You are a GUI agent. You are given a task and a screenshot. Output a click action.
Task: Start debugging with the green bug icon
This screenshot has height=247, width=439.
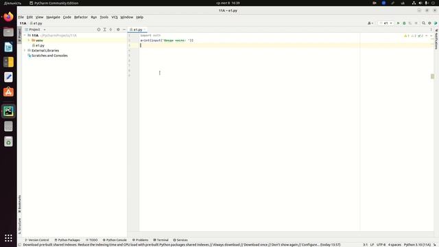[404, 23]
